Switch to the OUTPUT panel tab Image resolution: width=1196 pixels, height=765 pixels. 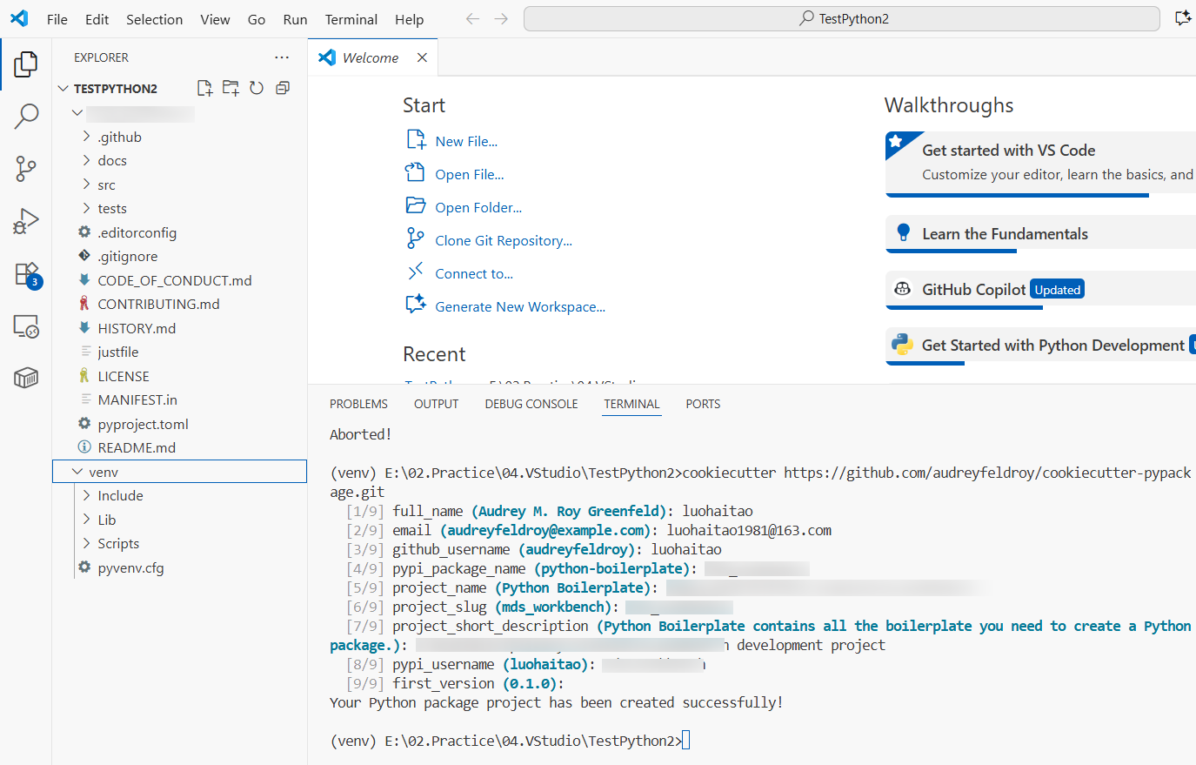[436, 404]
